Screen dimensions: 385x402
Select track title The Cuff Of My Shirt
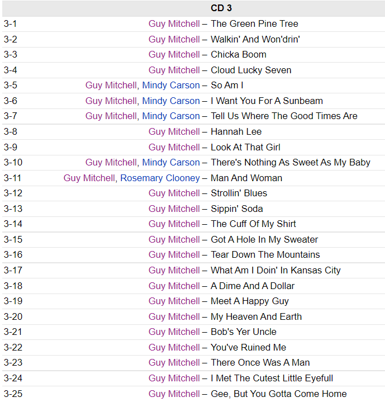pos(253,224)
